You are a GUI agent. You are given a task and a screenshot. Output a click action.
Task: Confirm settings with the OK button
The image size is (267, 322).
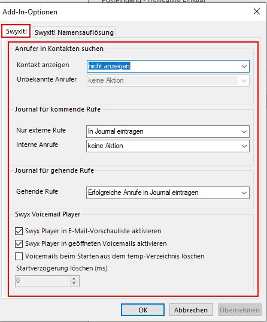coord(142,309)
